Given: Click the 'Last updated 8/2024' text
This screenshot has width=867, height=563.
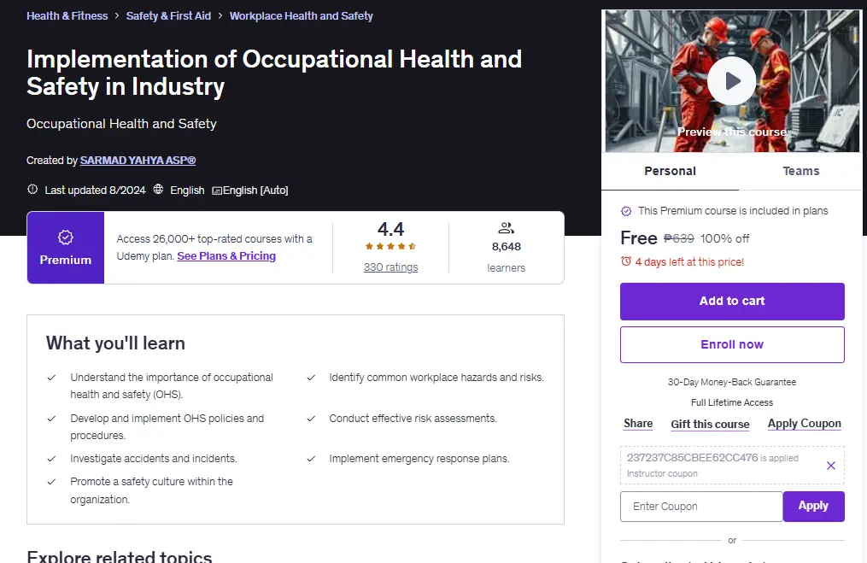Looking at the screenshot, I should click(x=95, y=191).
